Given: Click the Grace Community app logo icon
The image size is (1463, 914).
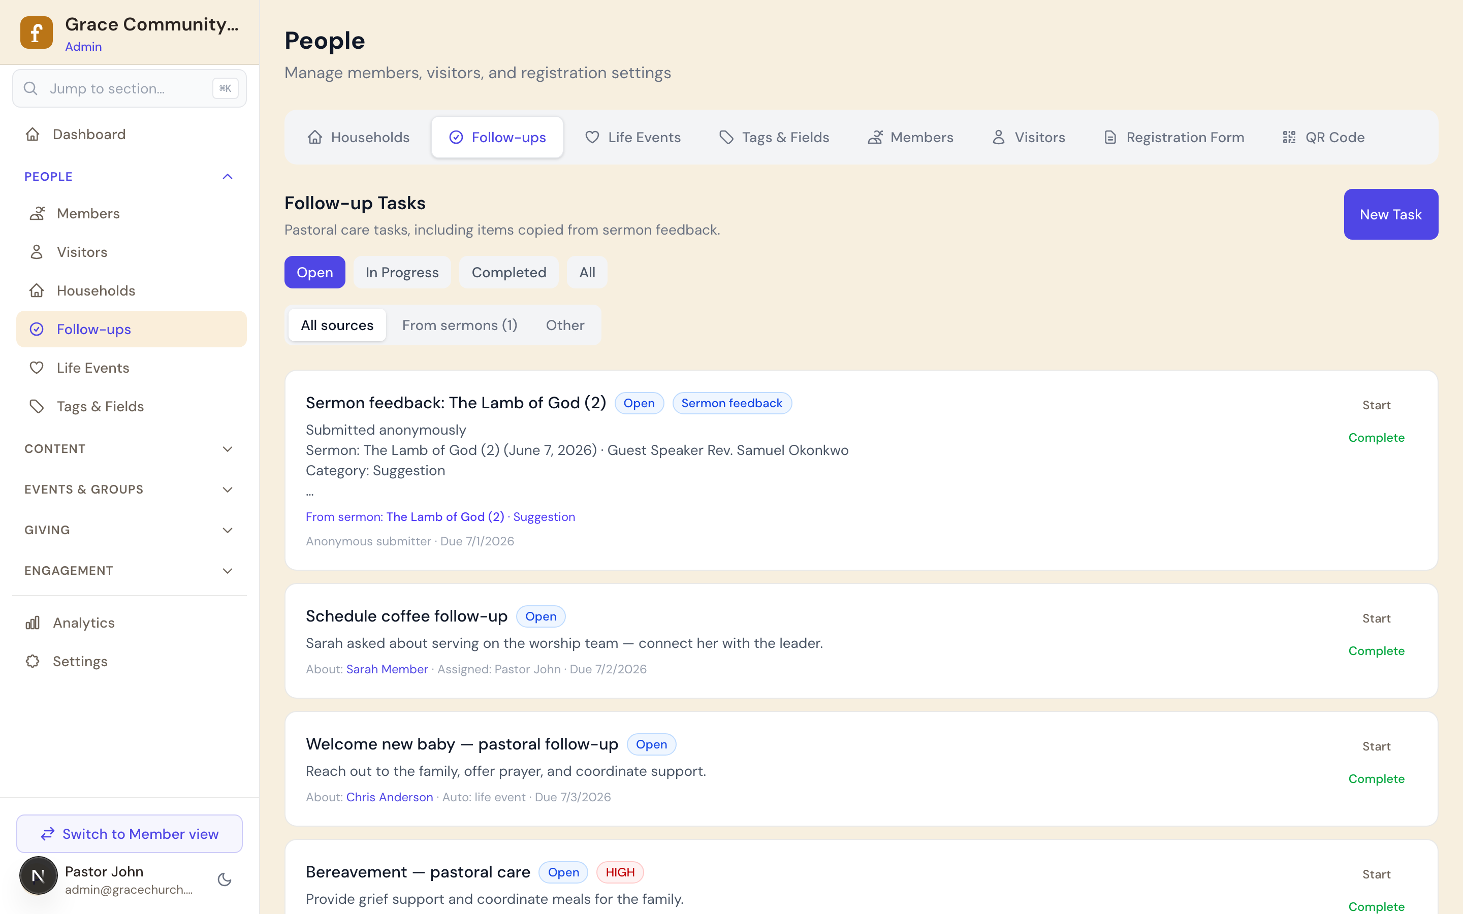Looking at the screenshot, I should tap(36, 32).
